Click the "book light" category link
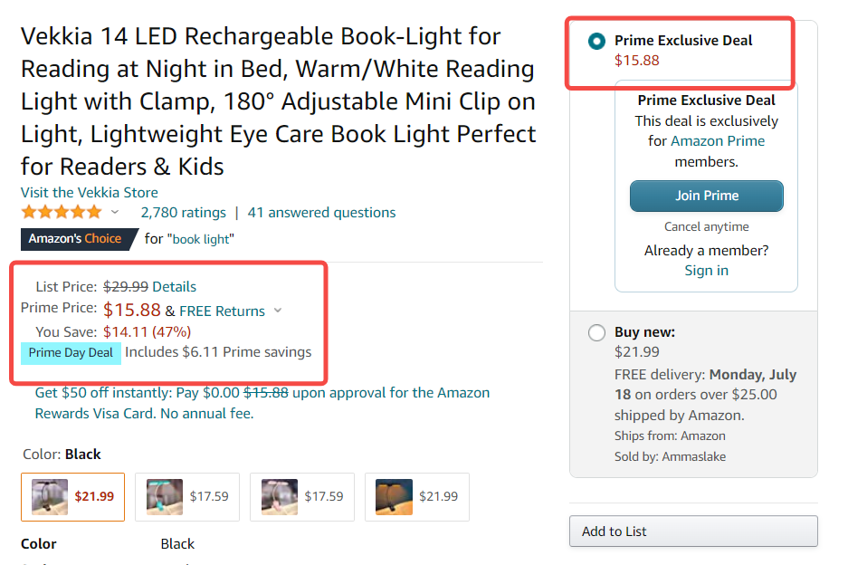The image size is (848, 565). point(203,239)
